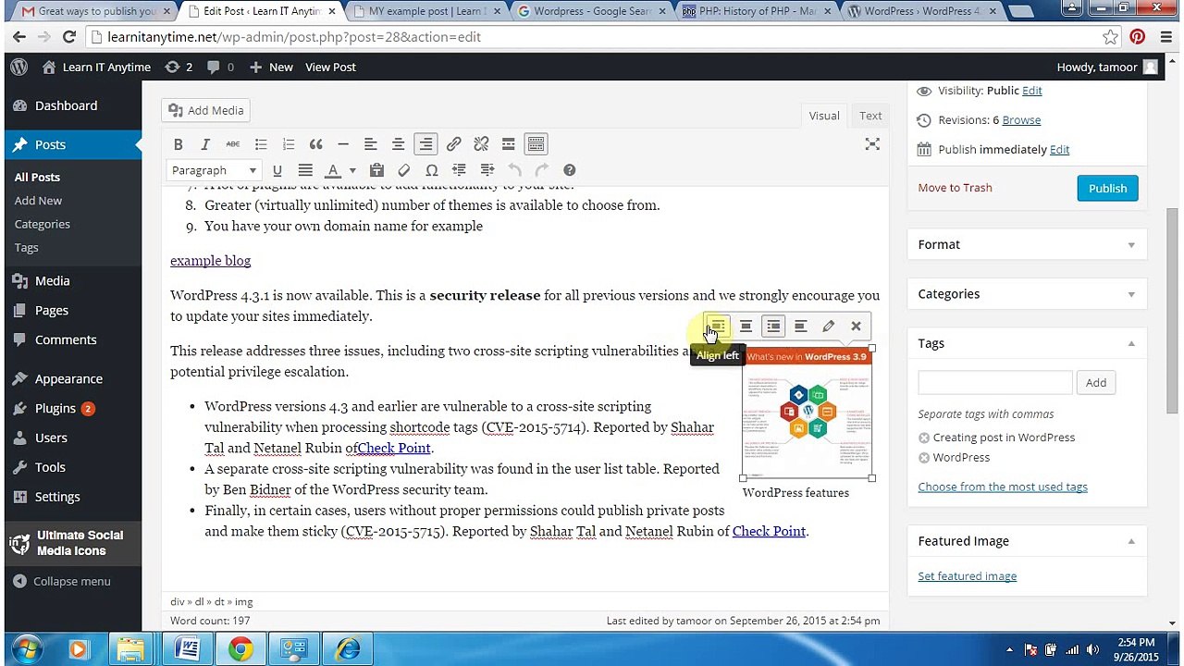The height and width of the screenshot is (666, 1184).
Task: Open the insert/edit link tool
Action: point(453,144)
